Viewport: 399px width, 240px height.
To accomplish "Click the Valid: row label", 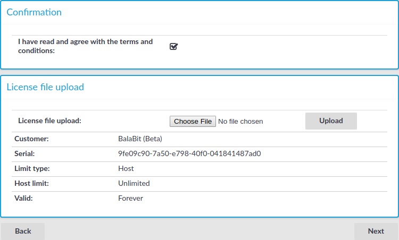I will click(23, 199).
